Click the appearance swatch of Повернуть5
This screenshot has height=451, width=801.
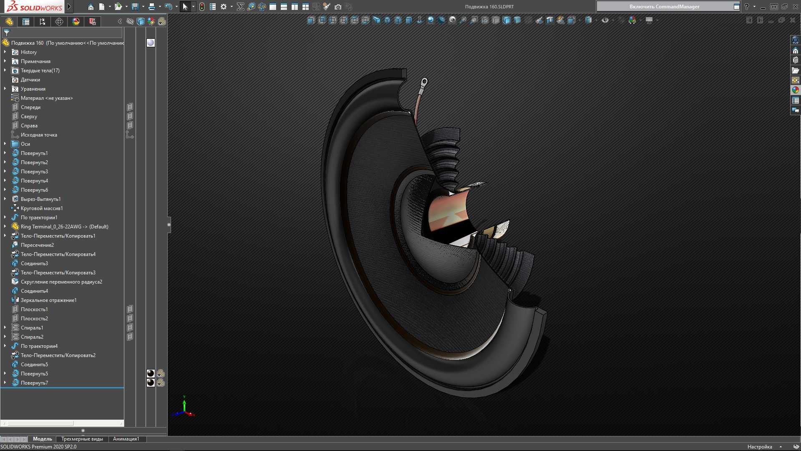(151, 374)
